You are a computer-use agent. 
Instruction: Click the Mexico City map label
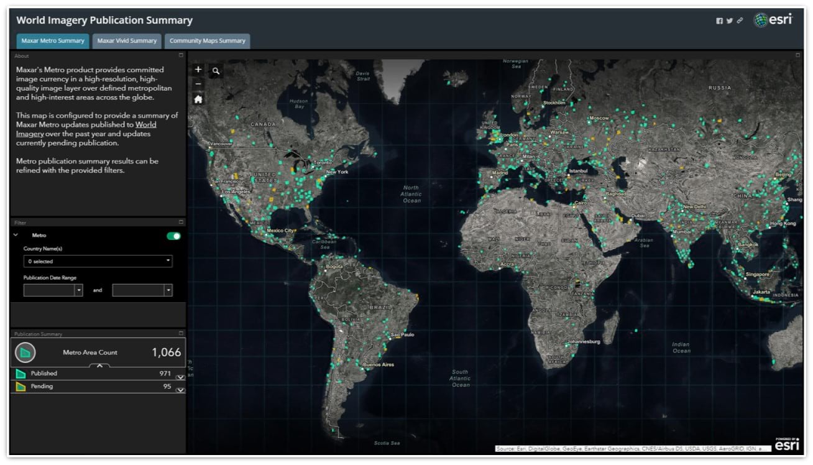point(280,231)
